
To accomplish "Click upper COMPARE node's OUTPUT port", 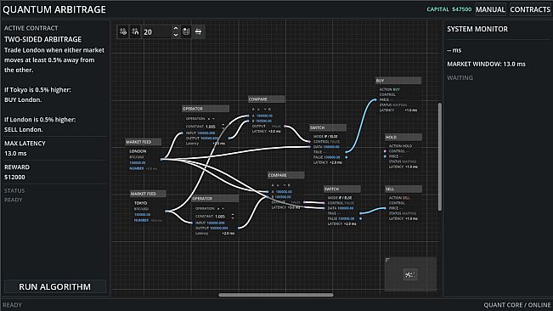I will 285,127.
